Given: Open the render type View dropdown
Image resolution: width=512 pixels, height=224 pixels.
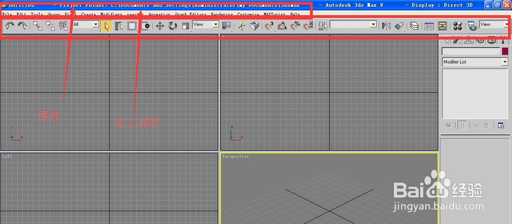Looking at the screenshot, I should [x=494, y=25].
